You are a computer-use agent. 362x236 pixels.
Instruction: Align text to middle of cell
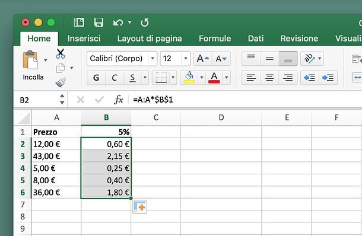[269, 59]
